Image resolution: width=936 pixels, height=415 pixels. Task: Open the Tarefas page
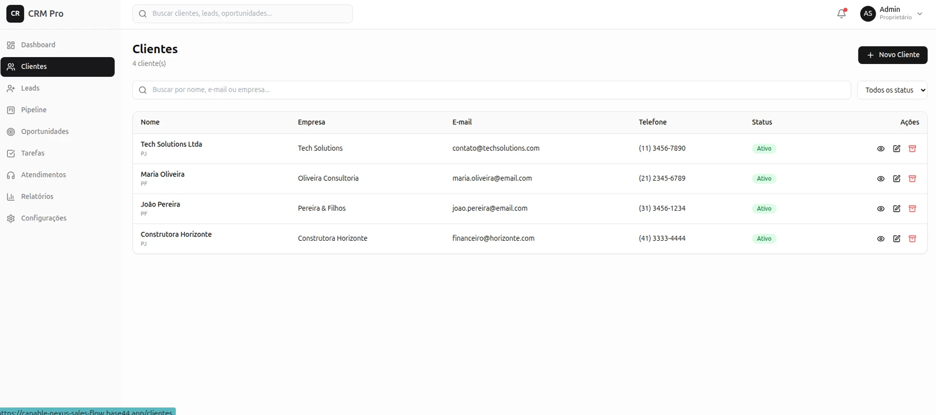[x=57, y=153]
